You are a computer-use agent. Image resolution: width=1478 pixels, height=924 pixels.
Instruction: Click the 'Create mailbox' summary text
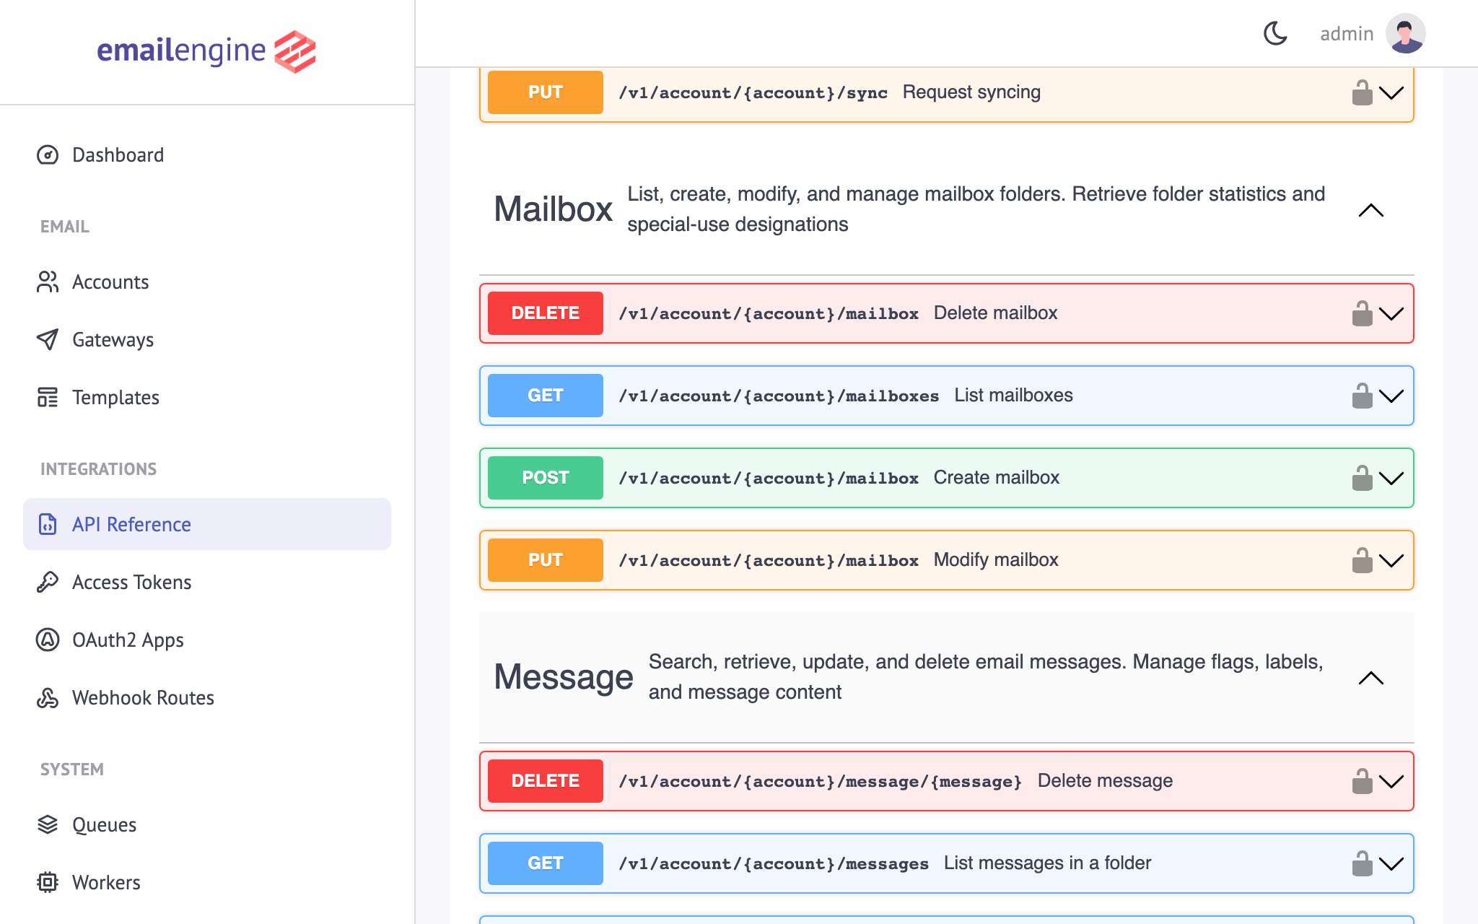click(997, 478)
